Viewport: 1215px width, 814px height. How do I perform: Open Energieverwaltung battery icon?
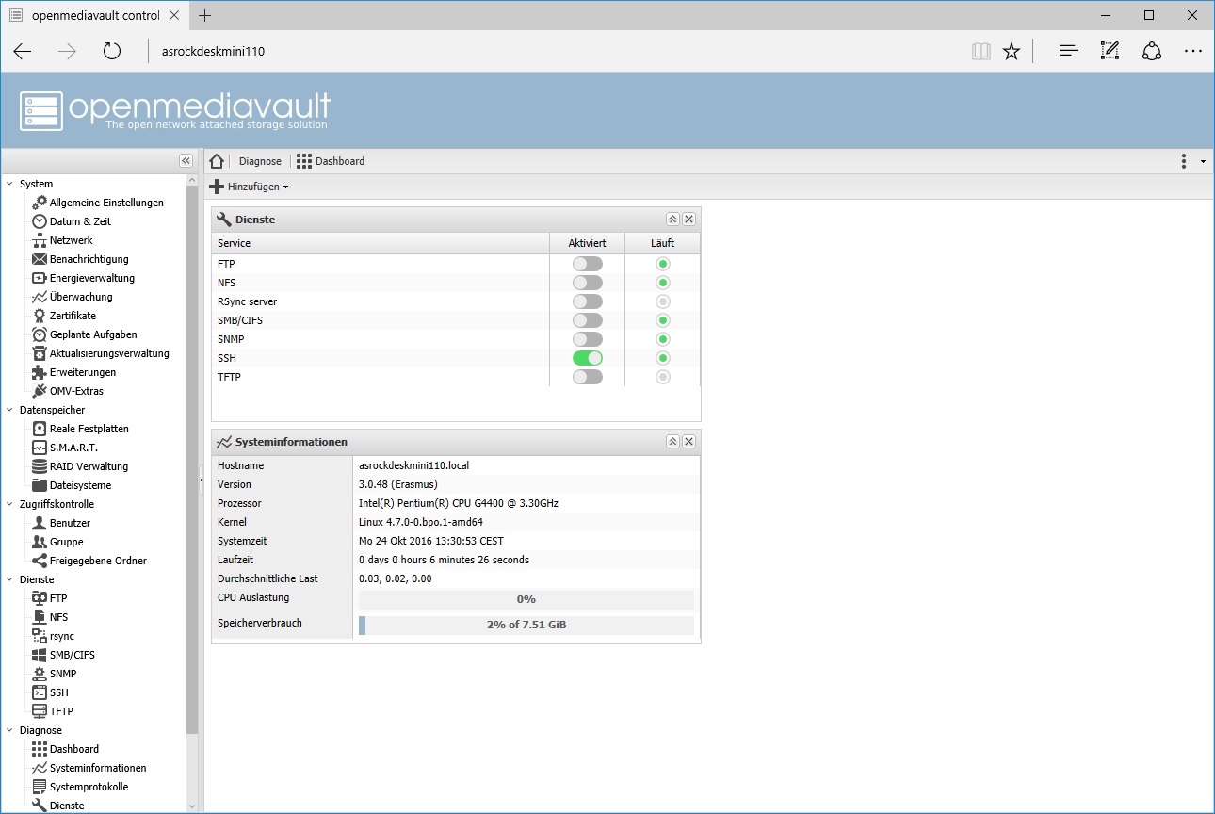click(40, 278)
